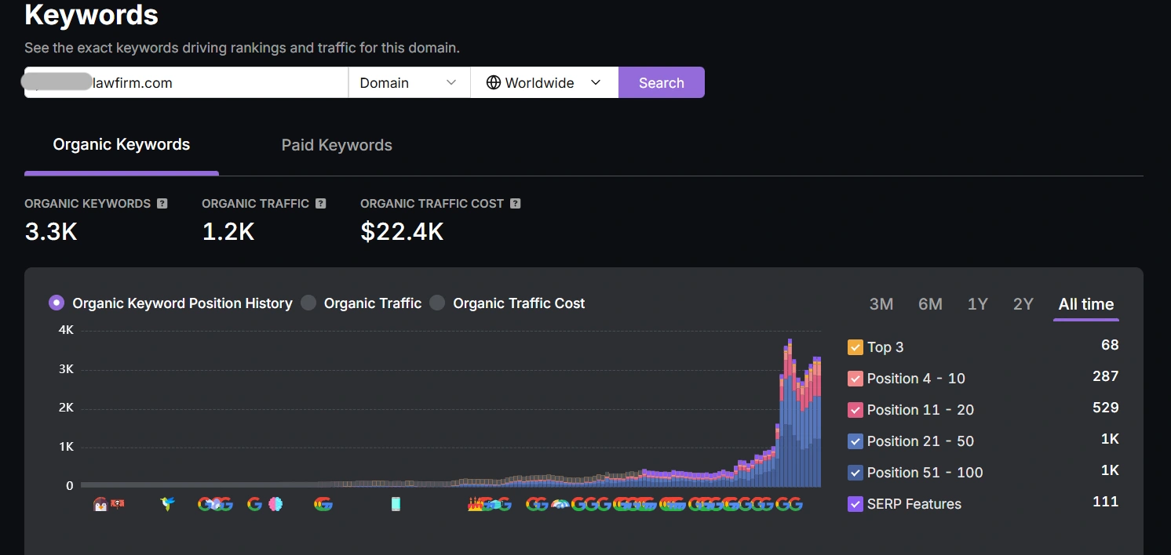The width and height of the screenshot is (1171, 555).
Task: Select the Organic Traffic radio button
Action: tap(308, 303)
